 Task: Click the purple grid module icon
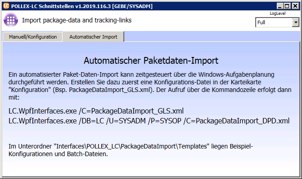[11, 20]
